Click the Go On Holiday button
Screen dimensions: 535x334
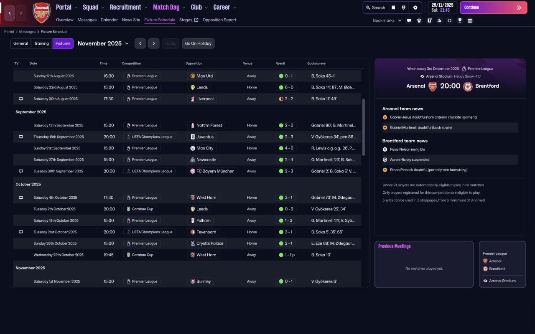[x=198, y=43]
